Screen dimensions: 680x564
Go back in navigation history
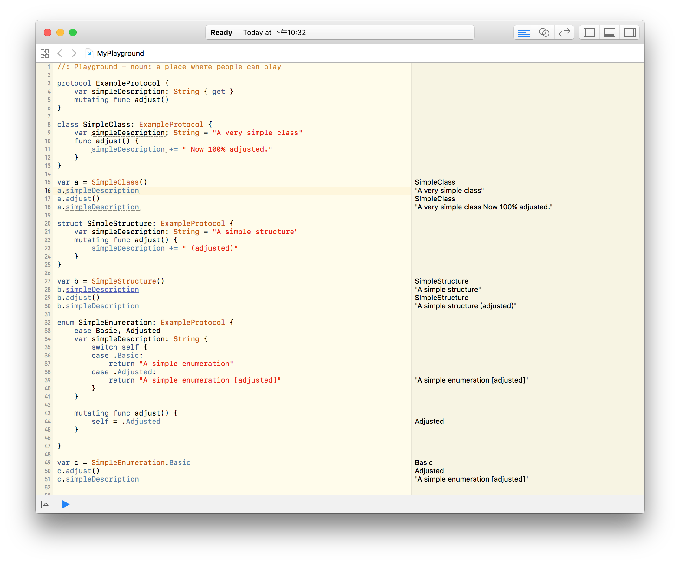pyautogui.click(x=60, y=53)
